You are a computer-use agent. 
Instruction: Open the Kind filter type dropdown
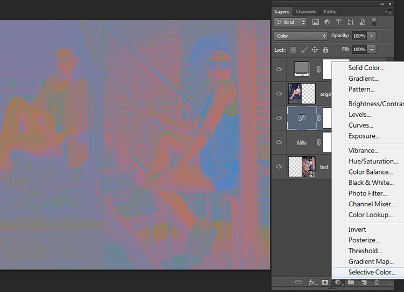290,23
